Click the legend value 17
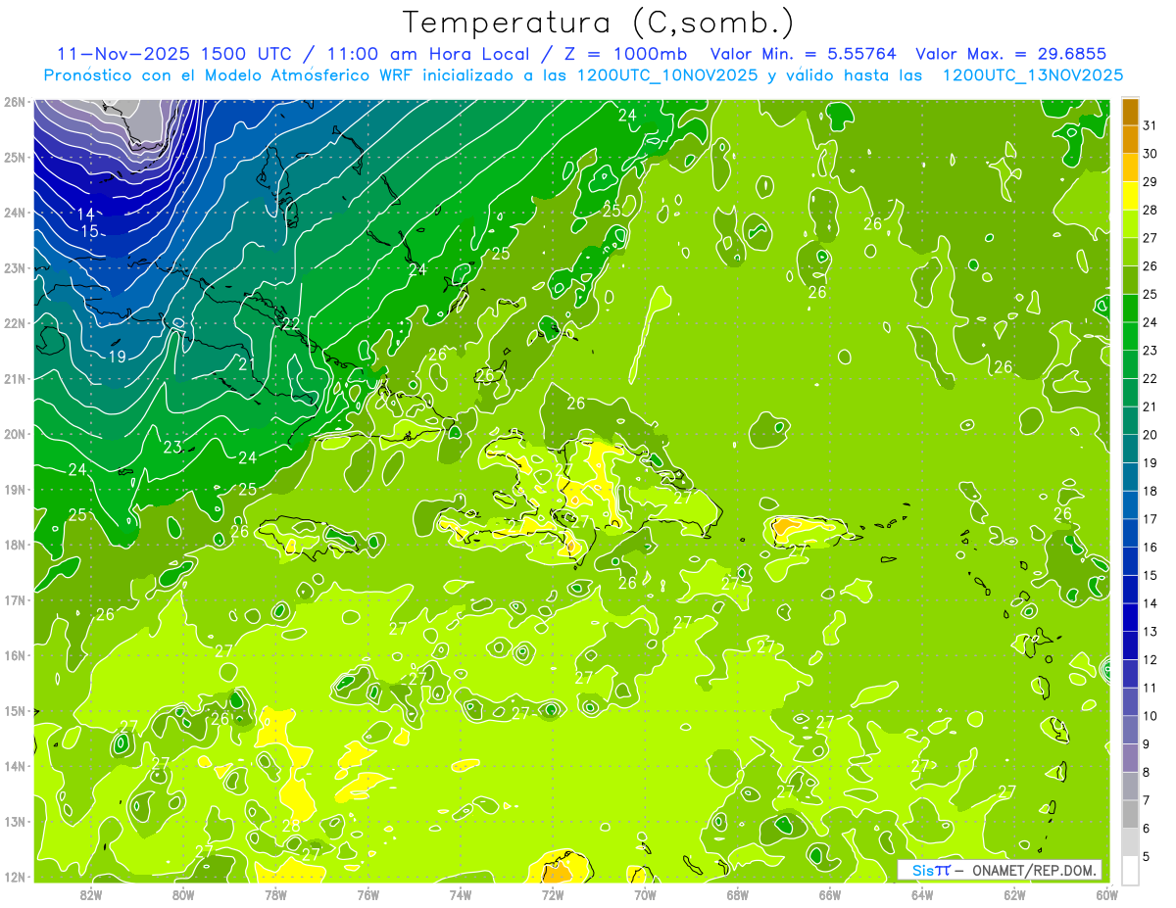Screen dimensions: 1176x908 pyautogui.click(x=1151, y=519)
